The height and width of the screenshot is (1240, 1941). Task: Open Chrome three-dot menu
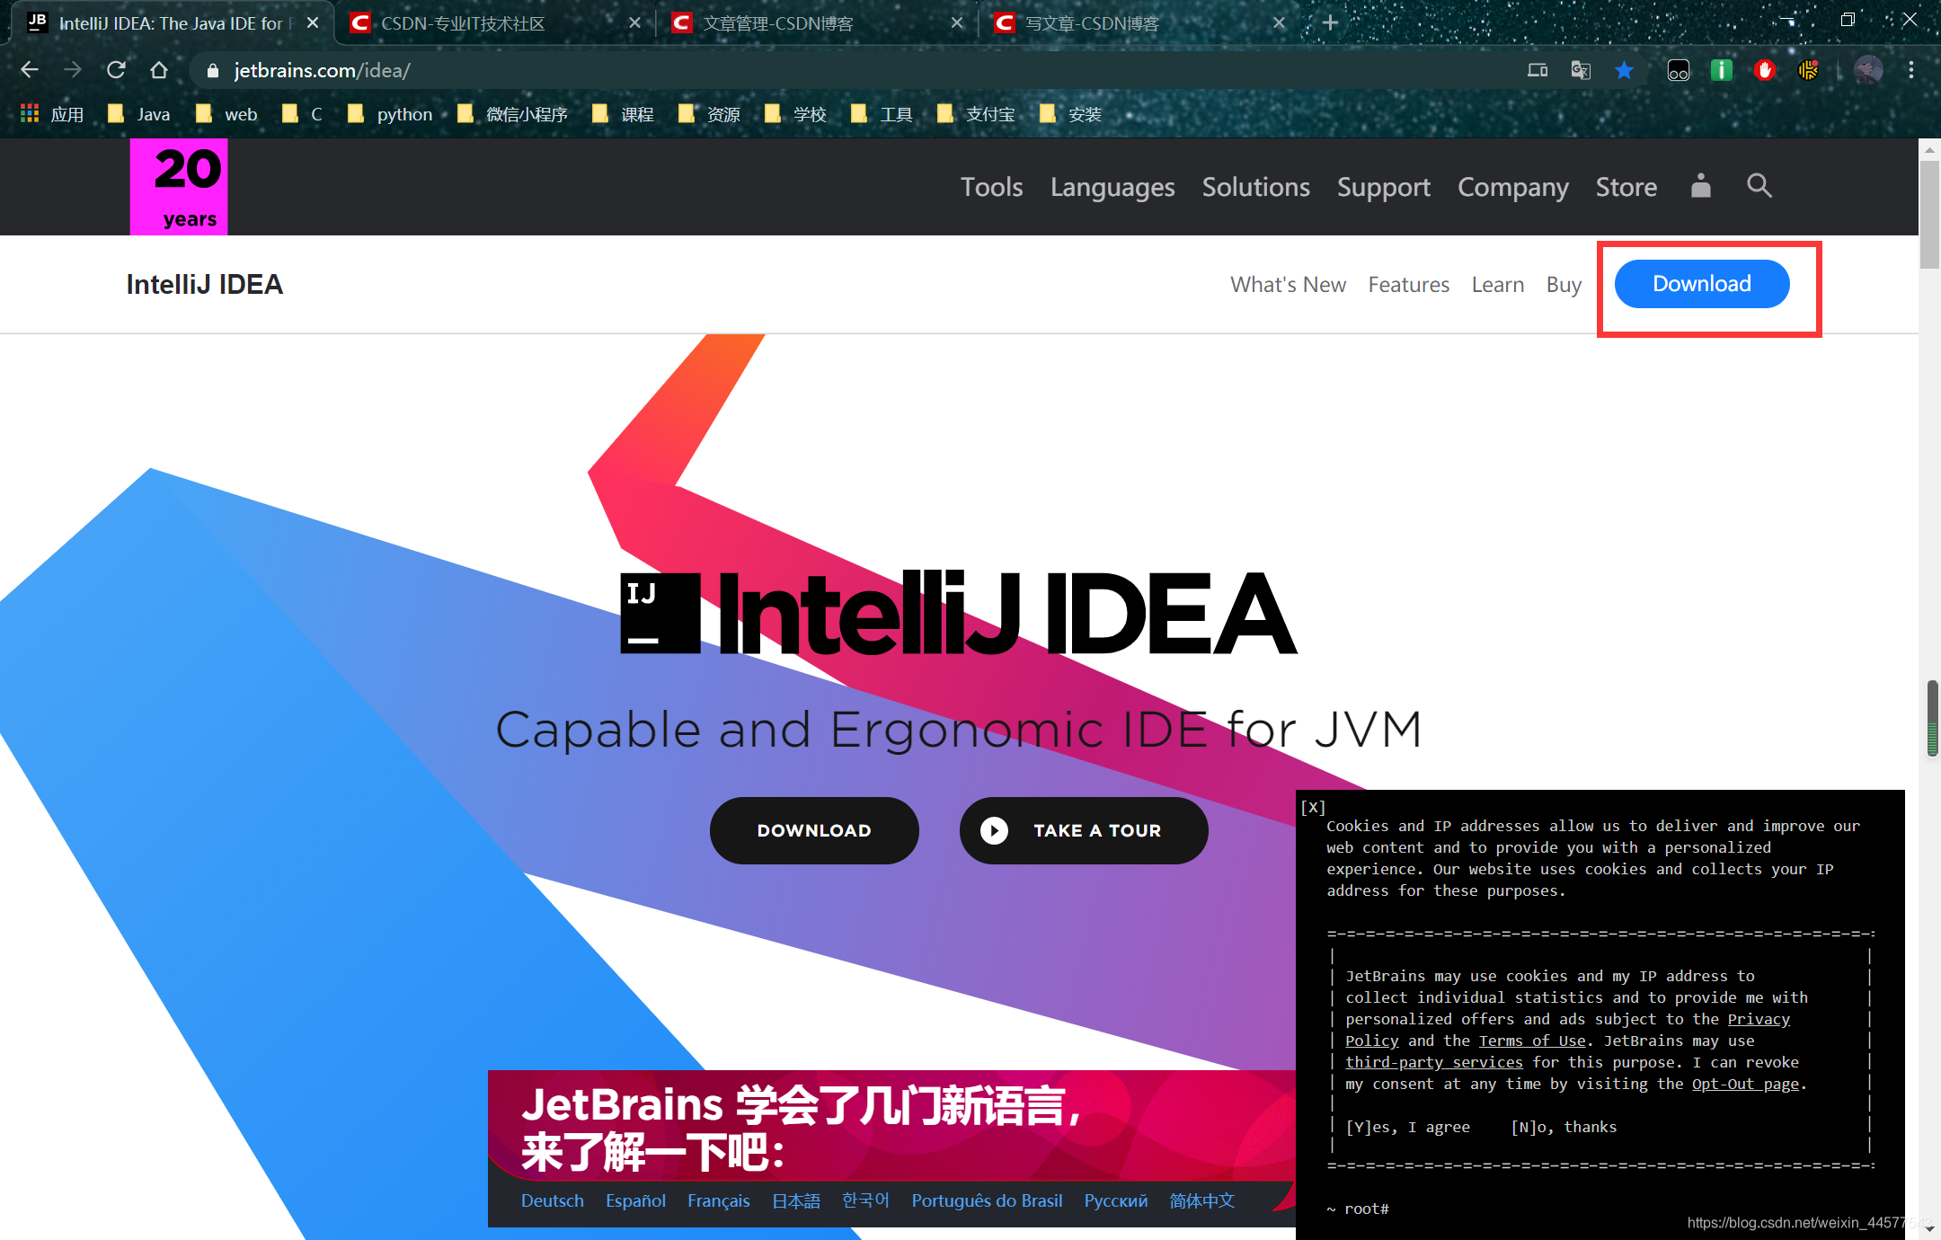(x=1911, y=70)
